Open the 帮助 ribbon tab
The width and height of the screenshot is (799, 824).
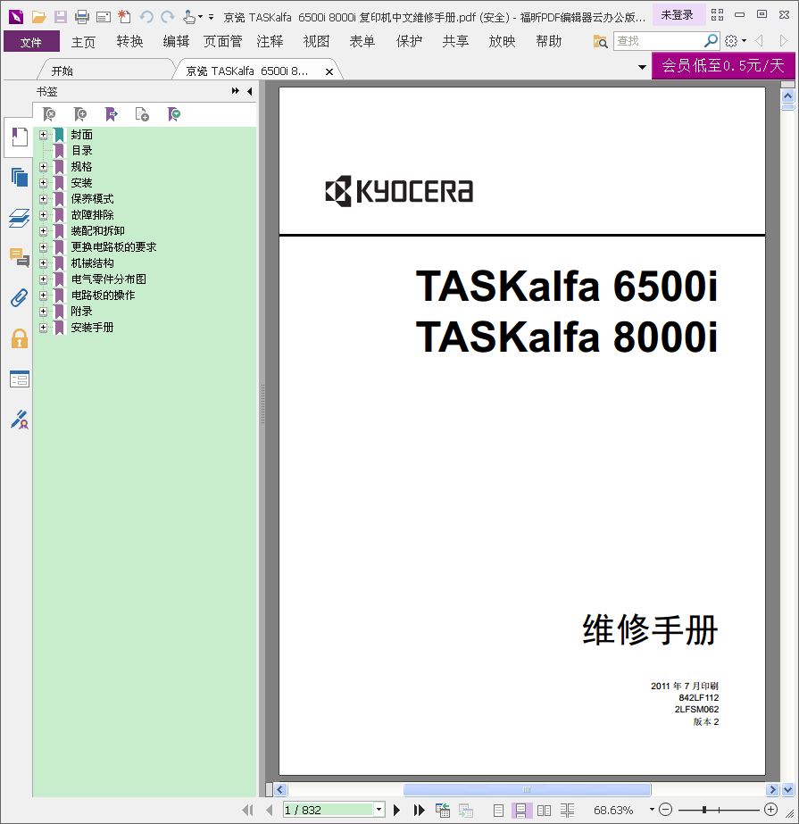(549, 42)
